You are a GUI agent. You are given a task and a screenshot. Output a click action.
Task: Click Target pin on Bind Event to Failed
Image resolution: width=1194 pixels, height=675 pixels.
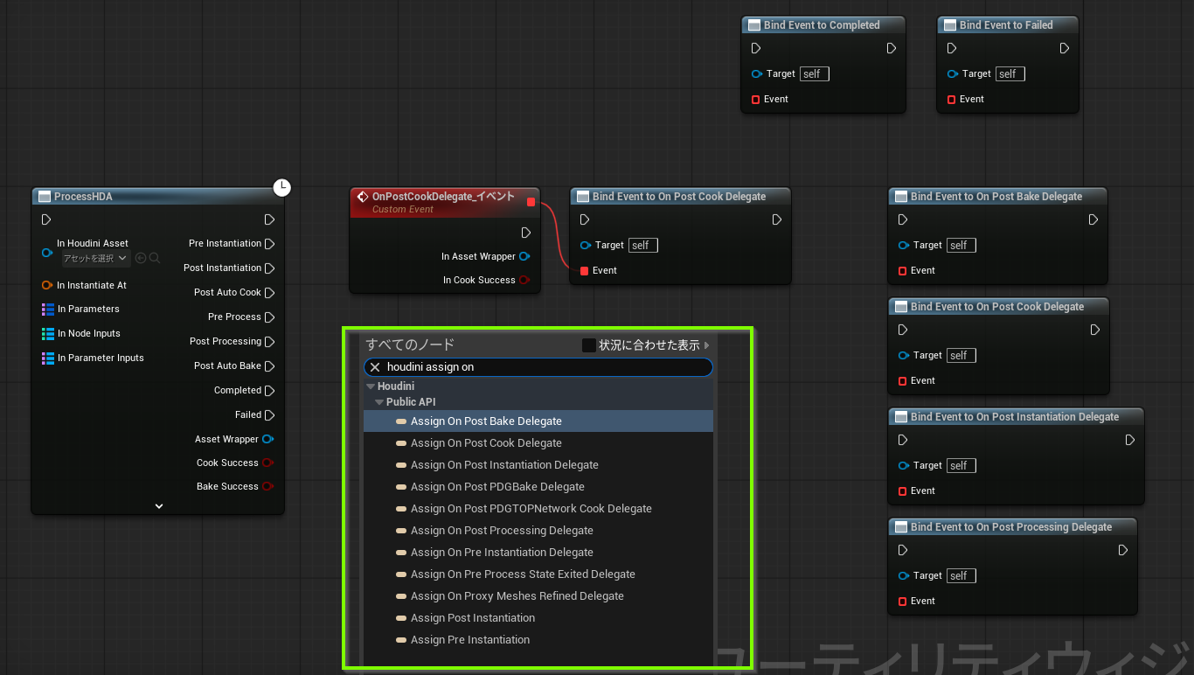pos(953,74)
